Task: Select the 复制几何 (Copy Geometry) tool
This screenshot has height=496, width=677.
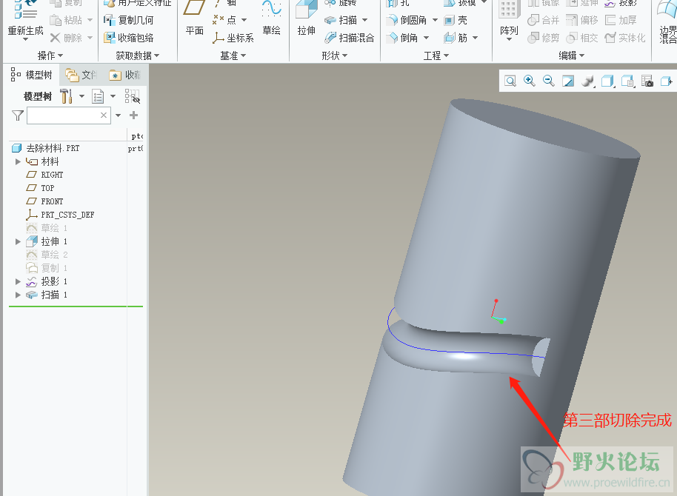Action: pyautogui.click(x=129, y=20)
